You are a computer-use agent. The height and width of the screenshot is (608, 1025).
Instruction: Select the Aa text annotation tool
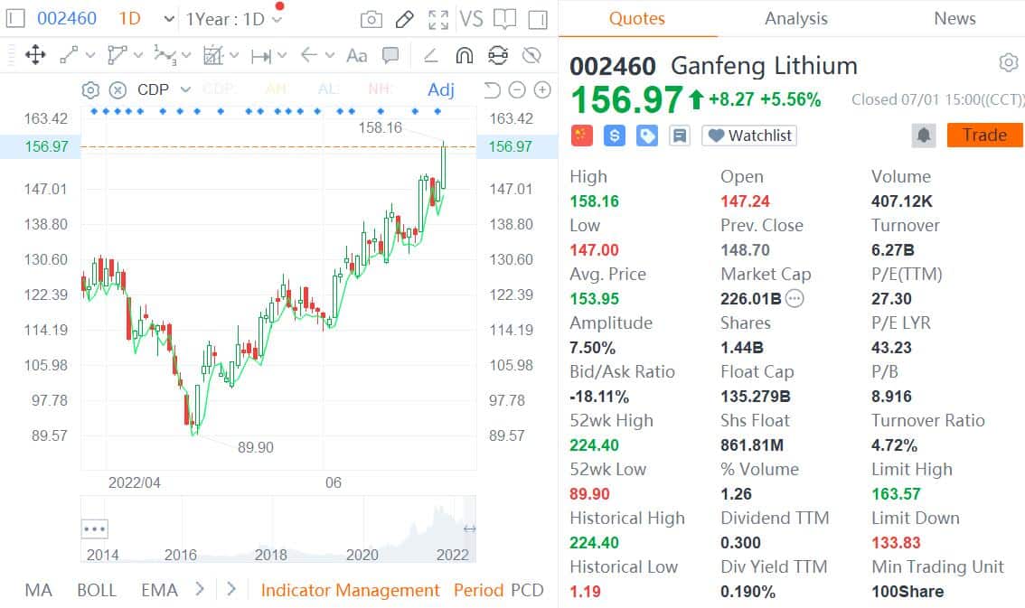355,55
